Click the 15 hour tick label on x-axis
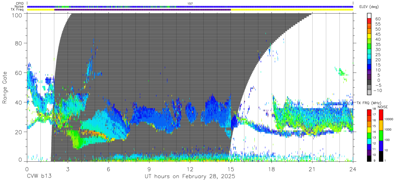Viewport: 397px width, 183px height. pos(231,169)
